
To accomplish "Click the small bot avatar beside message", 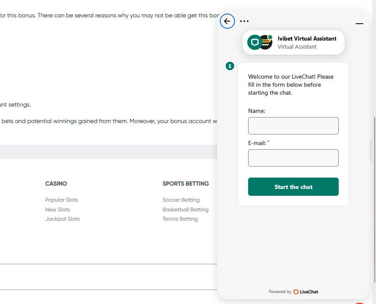I will coord(230,66).
